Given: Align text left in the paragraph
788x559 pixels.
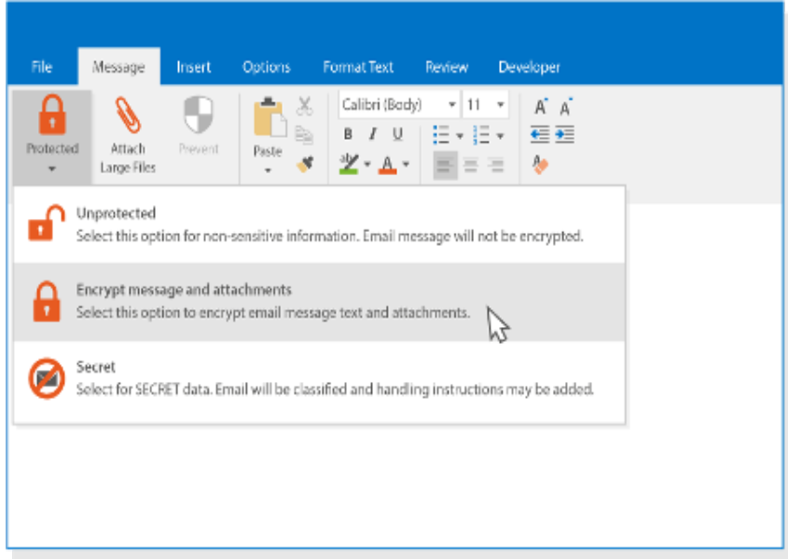Looking at the screenshot, I should pos(445,166).
